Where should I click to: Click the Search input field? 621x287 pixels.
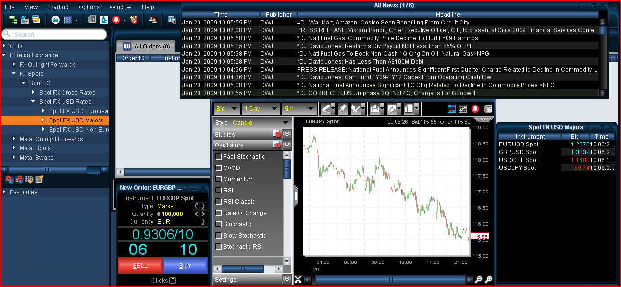click(54, 34)
